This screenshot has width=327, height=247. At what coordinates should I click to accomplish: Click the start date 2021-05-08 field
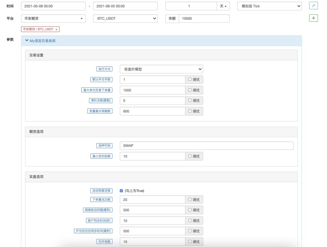coord(53,6)
